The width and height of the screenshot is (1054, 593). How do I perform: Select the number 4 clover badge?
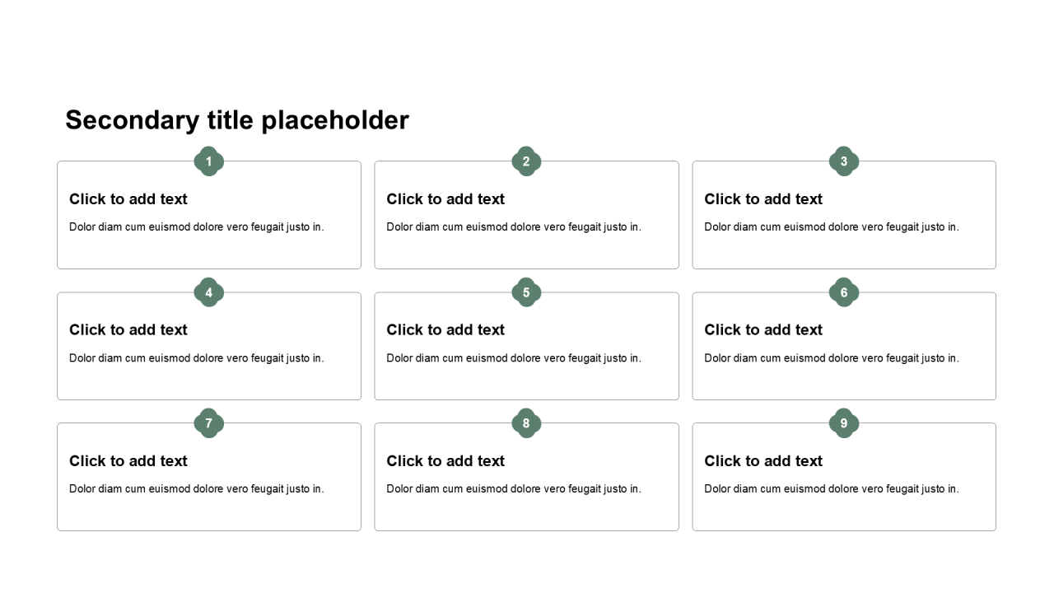[x=209, y=292]
